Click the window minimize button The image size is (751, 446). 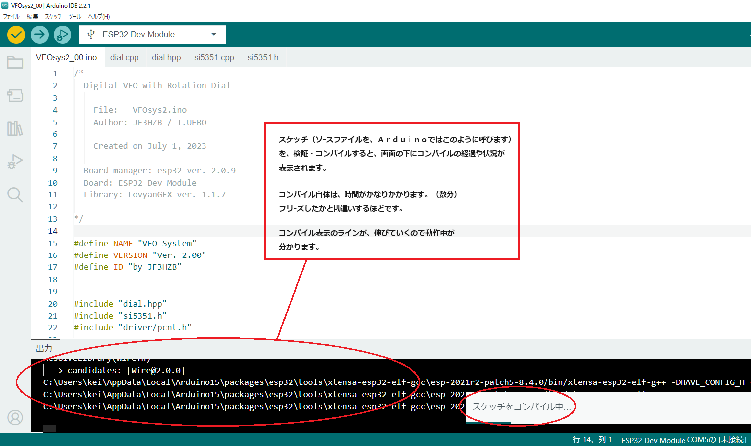(x=737, y=5)
